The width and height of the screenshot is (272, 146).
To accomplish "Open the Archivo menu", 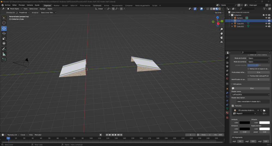I will (8, 5).
